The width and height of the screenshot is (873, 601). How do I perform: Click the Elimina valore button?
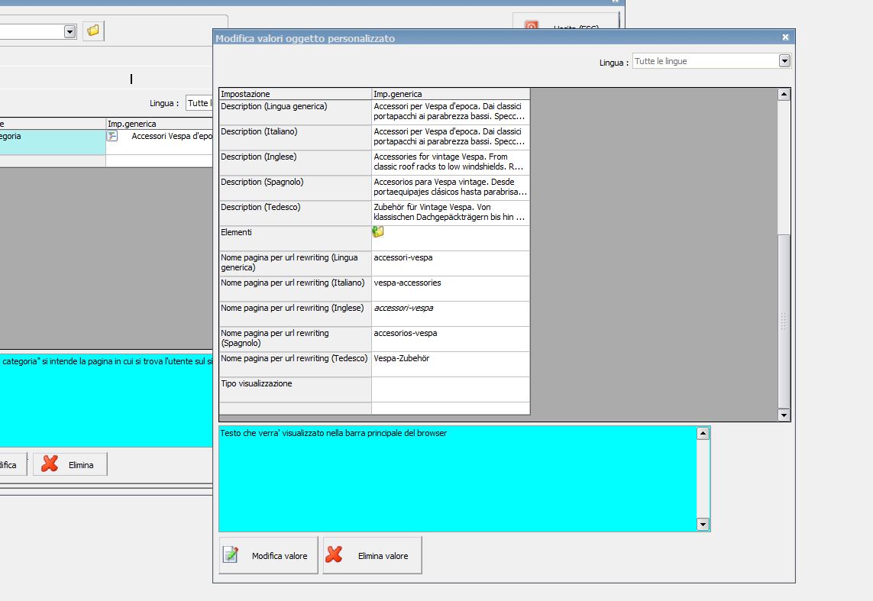point(373,555)
